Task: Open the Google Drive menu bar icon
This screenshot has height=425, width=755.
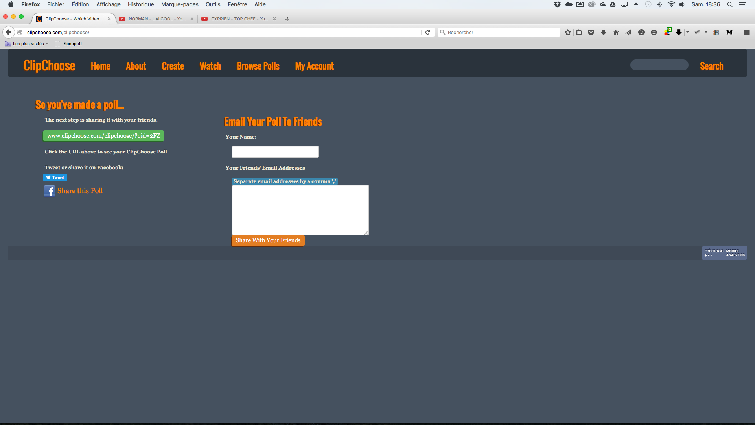Action: click(613, 4)
